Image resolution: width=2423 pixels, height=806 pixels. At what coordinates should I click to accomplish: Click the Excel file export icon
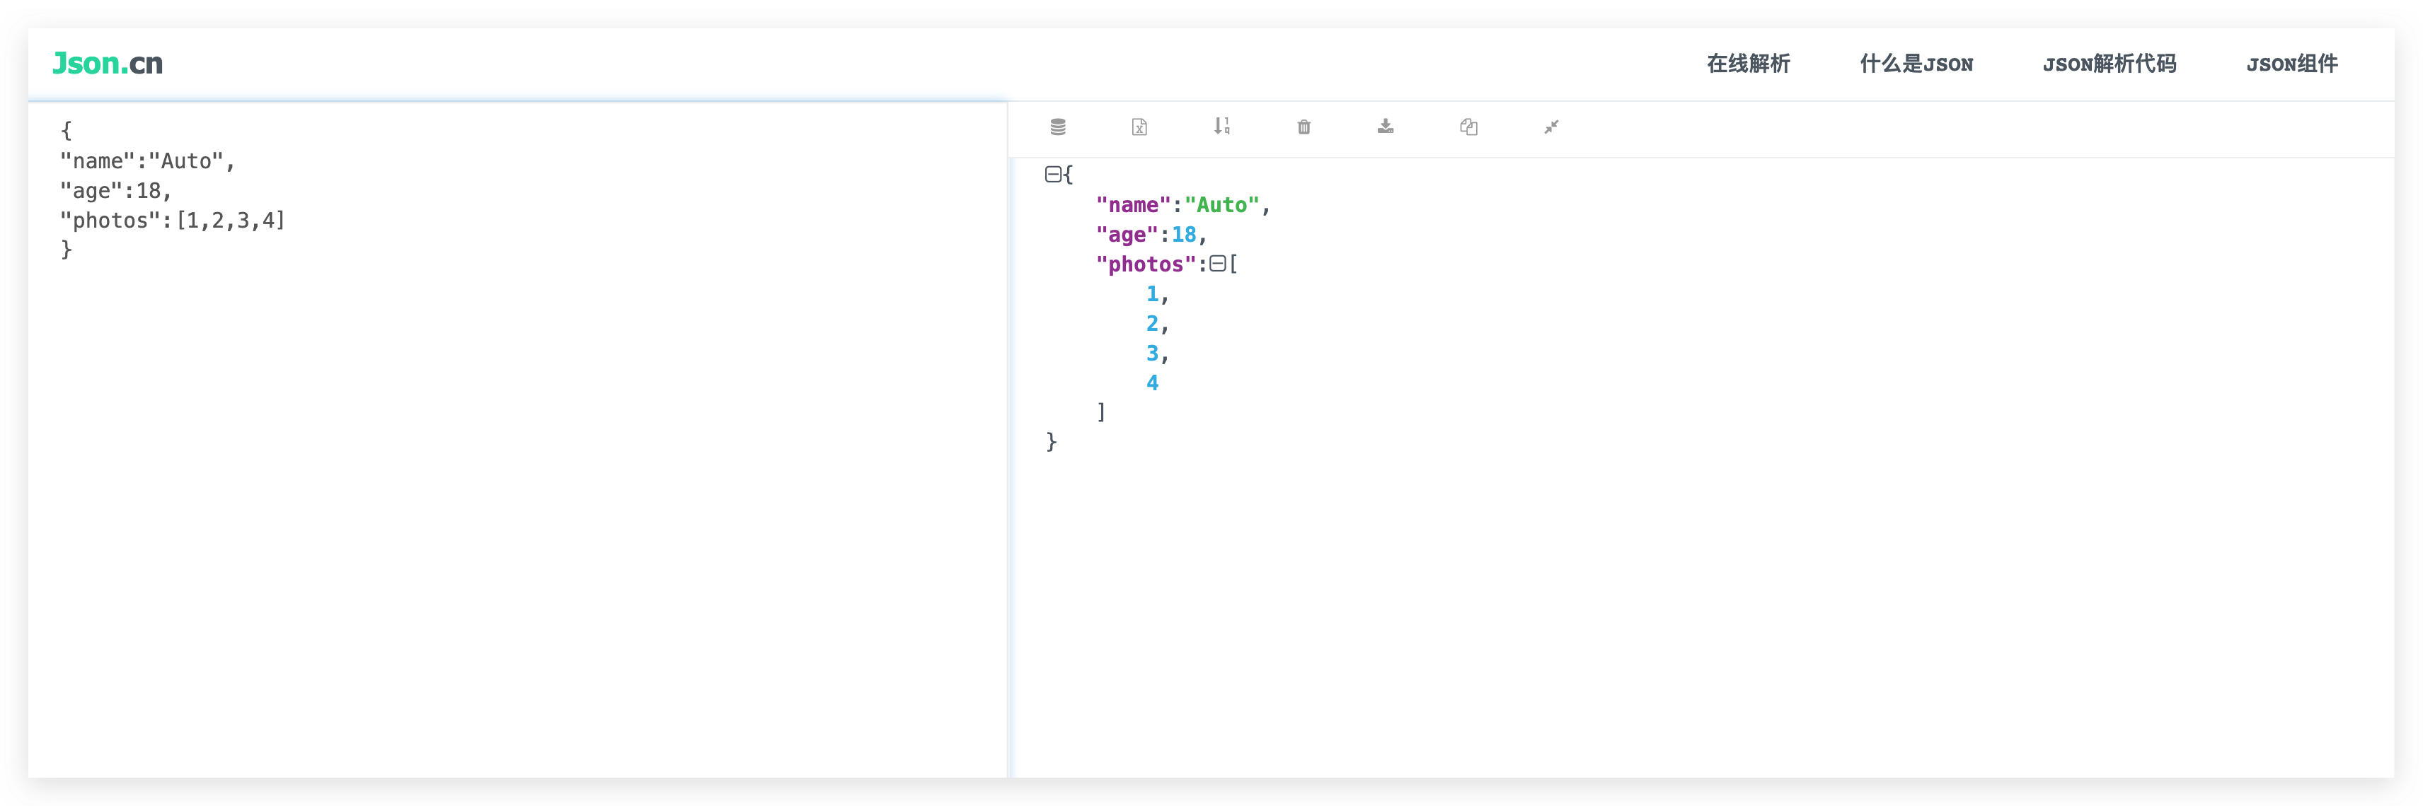point(1139,127)
